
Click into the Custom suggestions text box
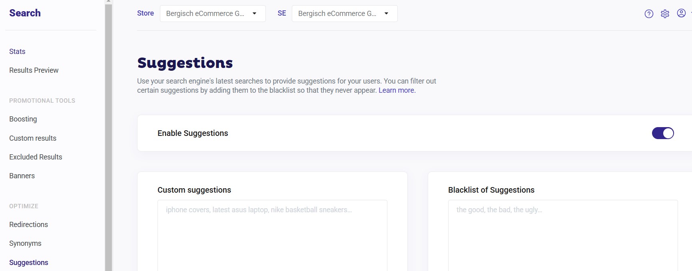272,236
